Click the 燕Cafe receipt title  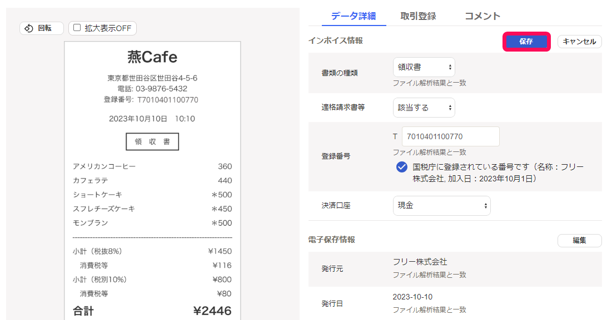[x=152, y=57]
